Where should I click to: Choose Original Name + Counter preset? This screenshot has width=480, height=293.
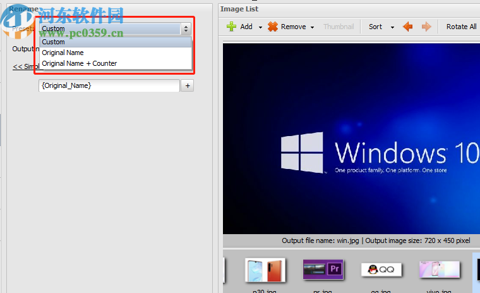116,63
